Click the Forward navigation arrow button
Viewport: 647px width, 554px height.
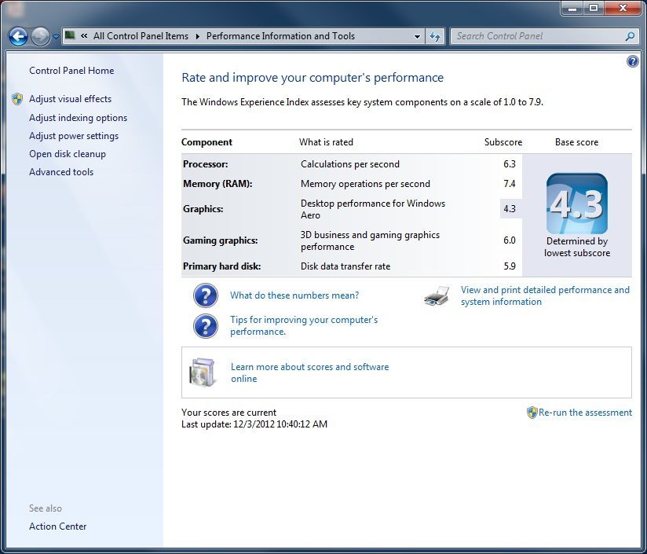coord(40,36)
